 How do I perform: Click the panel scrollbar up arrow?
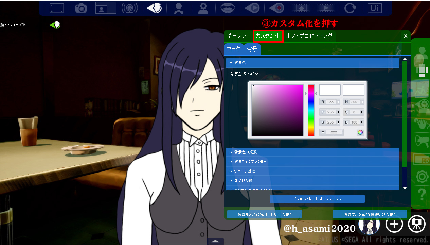click(x=405, y=59)
